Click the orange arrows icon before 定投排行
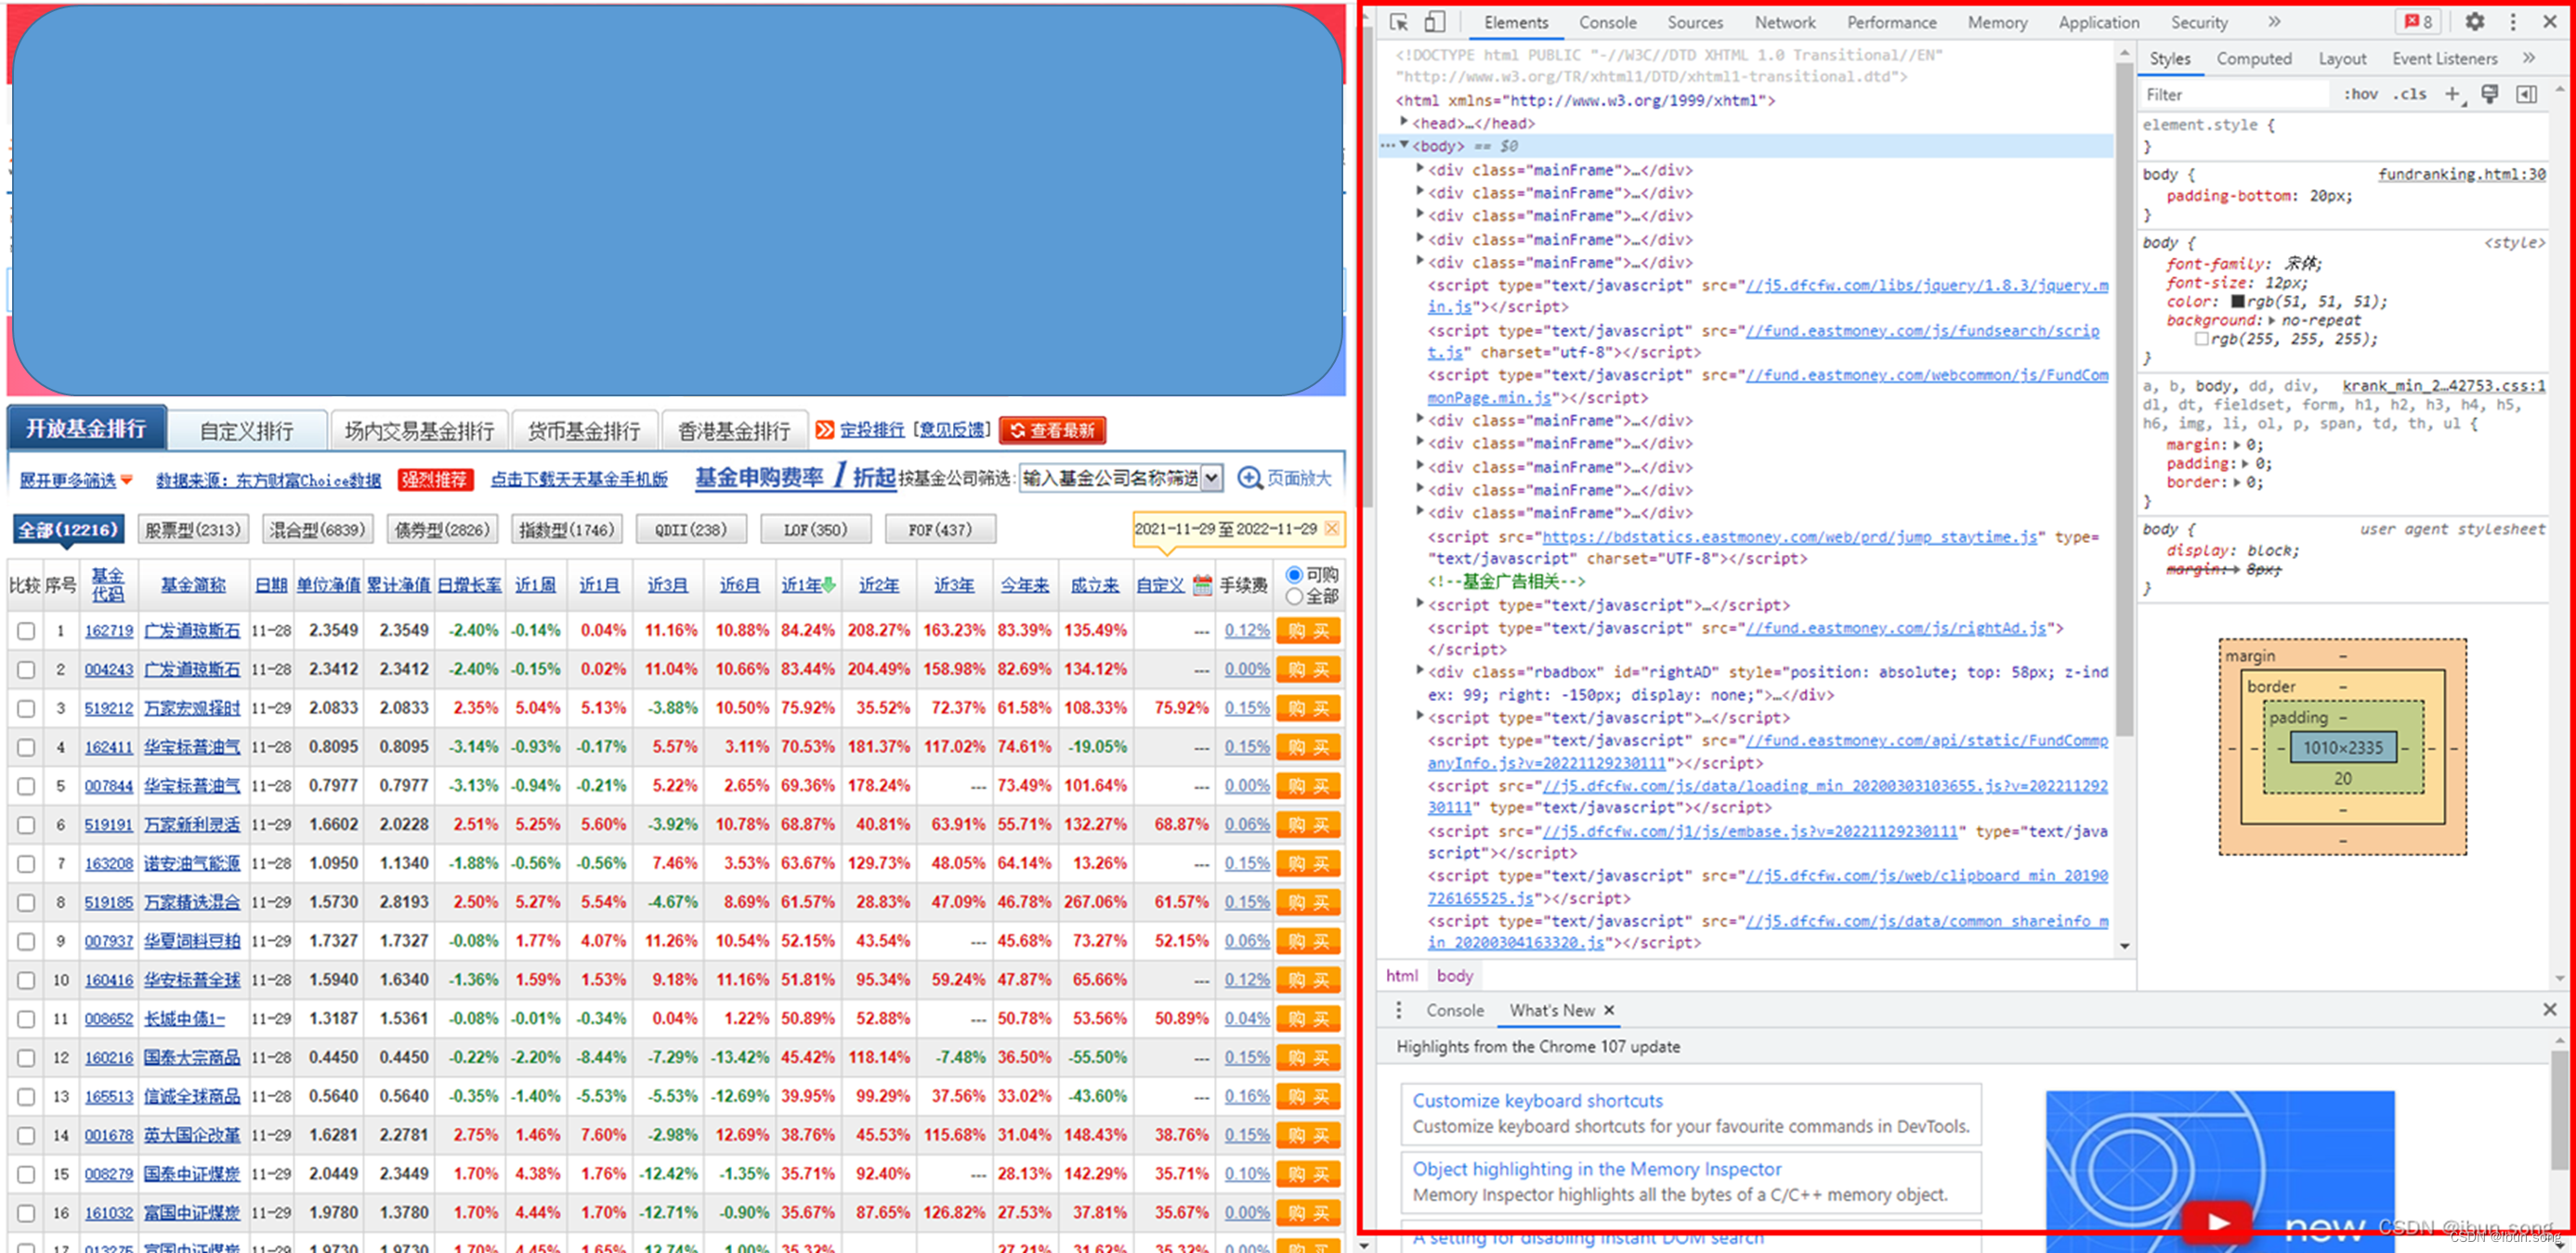Screen dimensions: 2576x1253 [824, 430]
